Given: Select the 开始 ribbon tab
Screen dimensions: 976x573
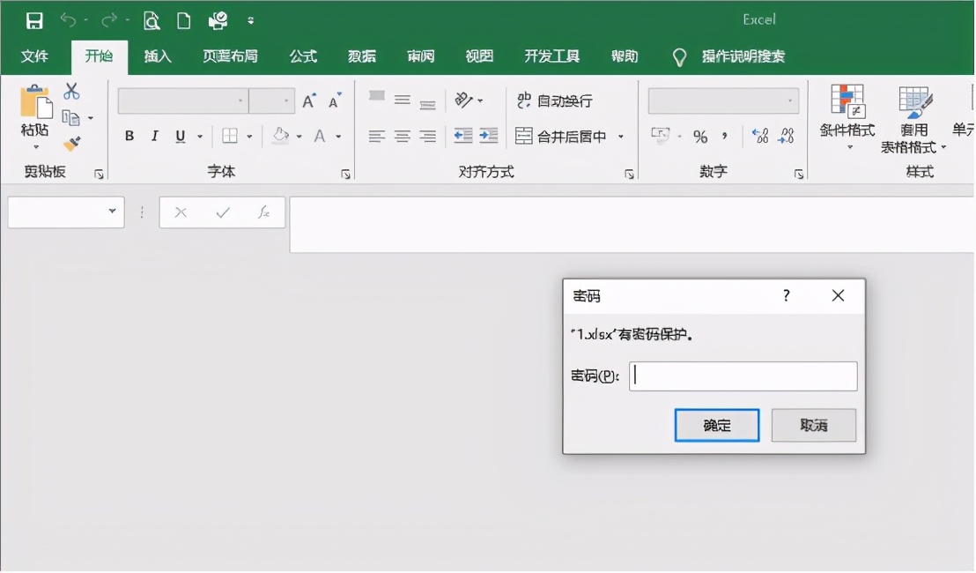Looking at the screenshot, I should click(99, 56).
